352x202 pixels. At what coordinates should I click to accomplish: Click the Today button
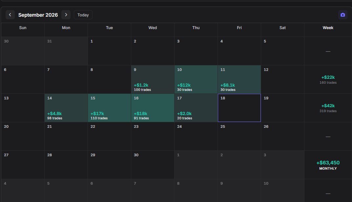point(83,15)
